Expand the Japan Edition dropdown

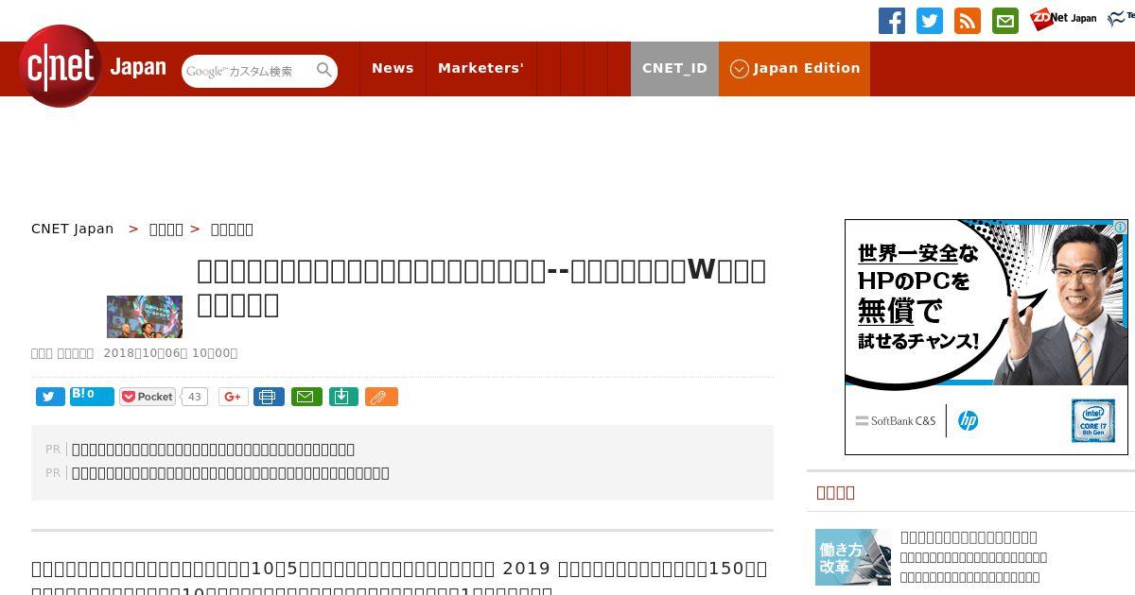pos(794,68)
